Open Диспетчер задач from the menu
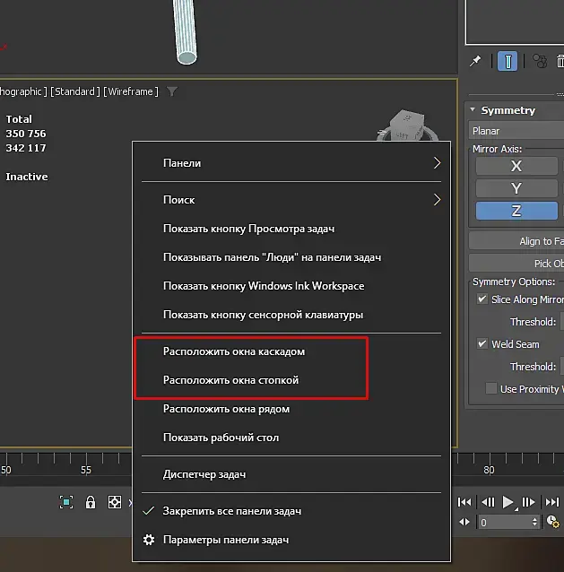Viewport: 564px width, 572px height. pyautogui.click(x=291, y=474)
